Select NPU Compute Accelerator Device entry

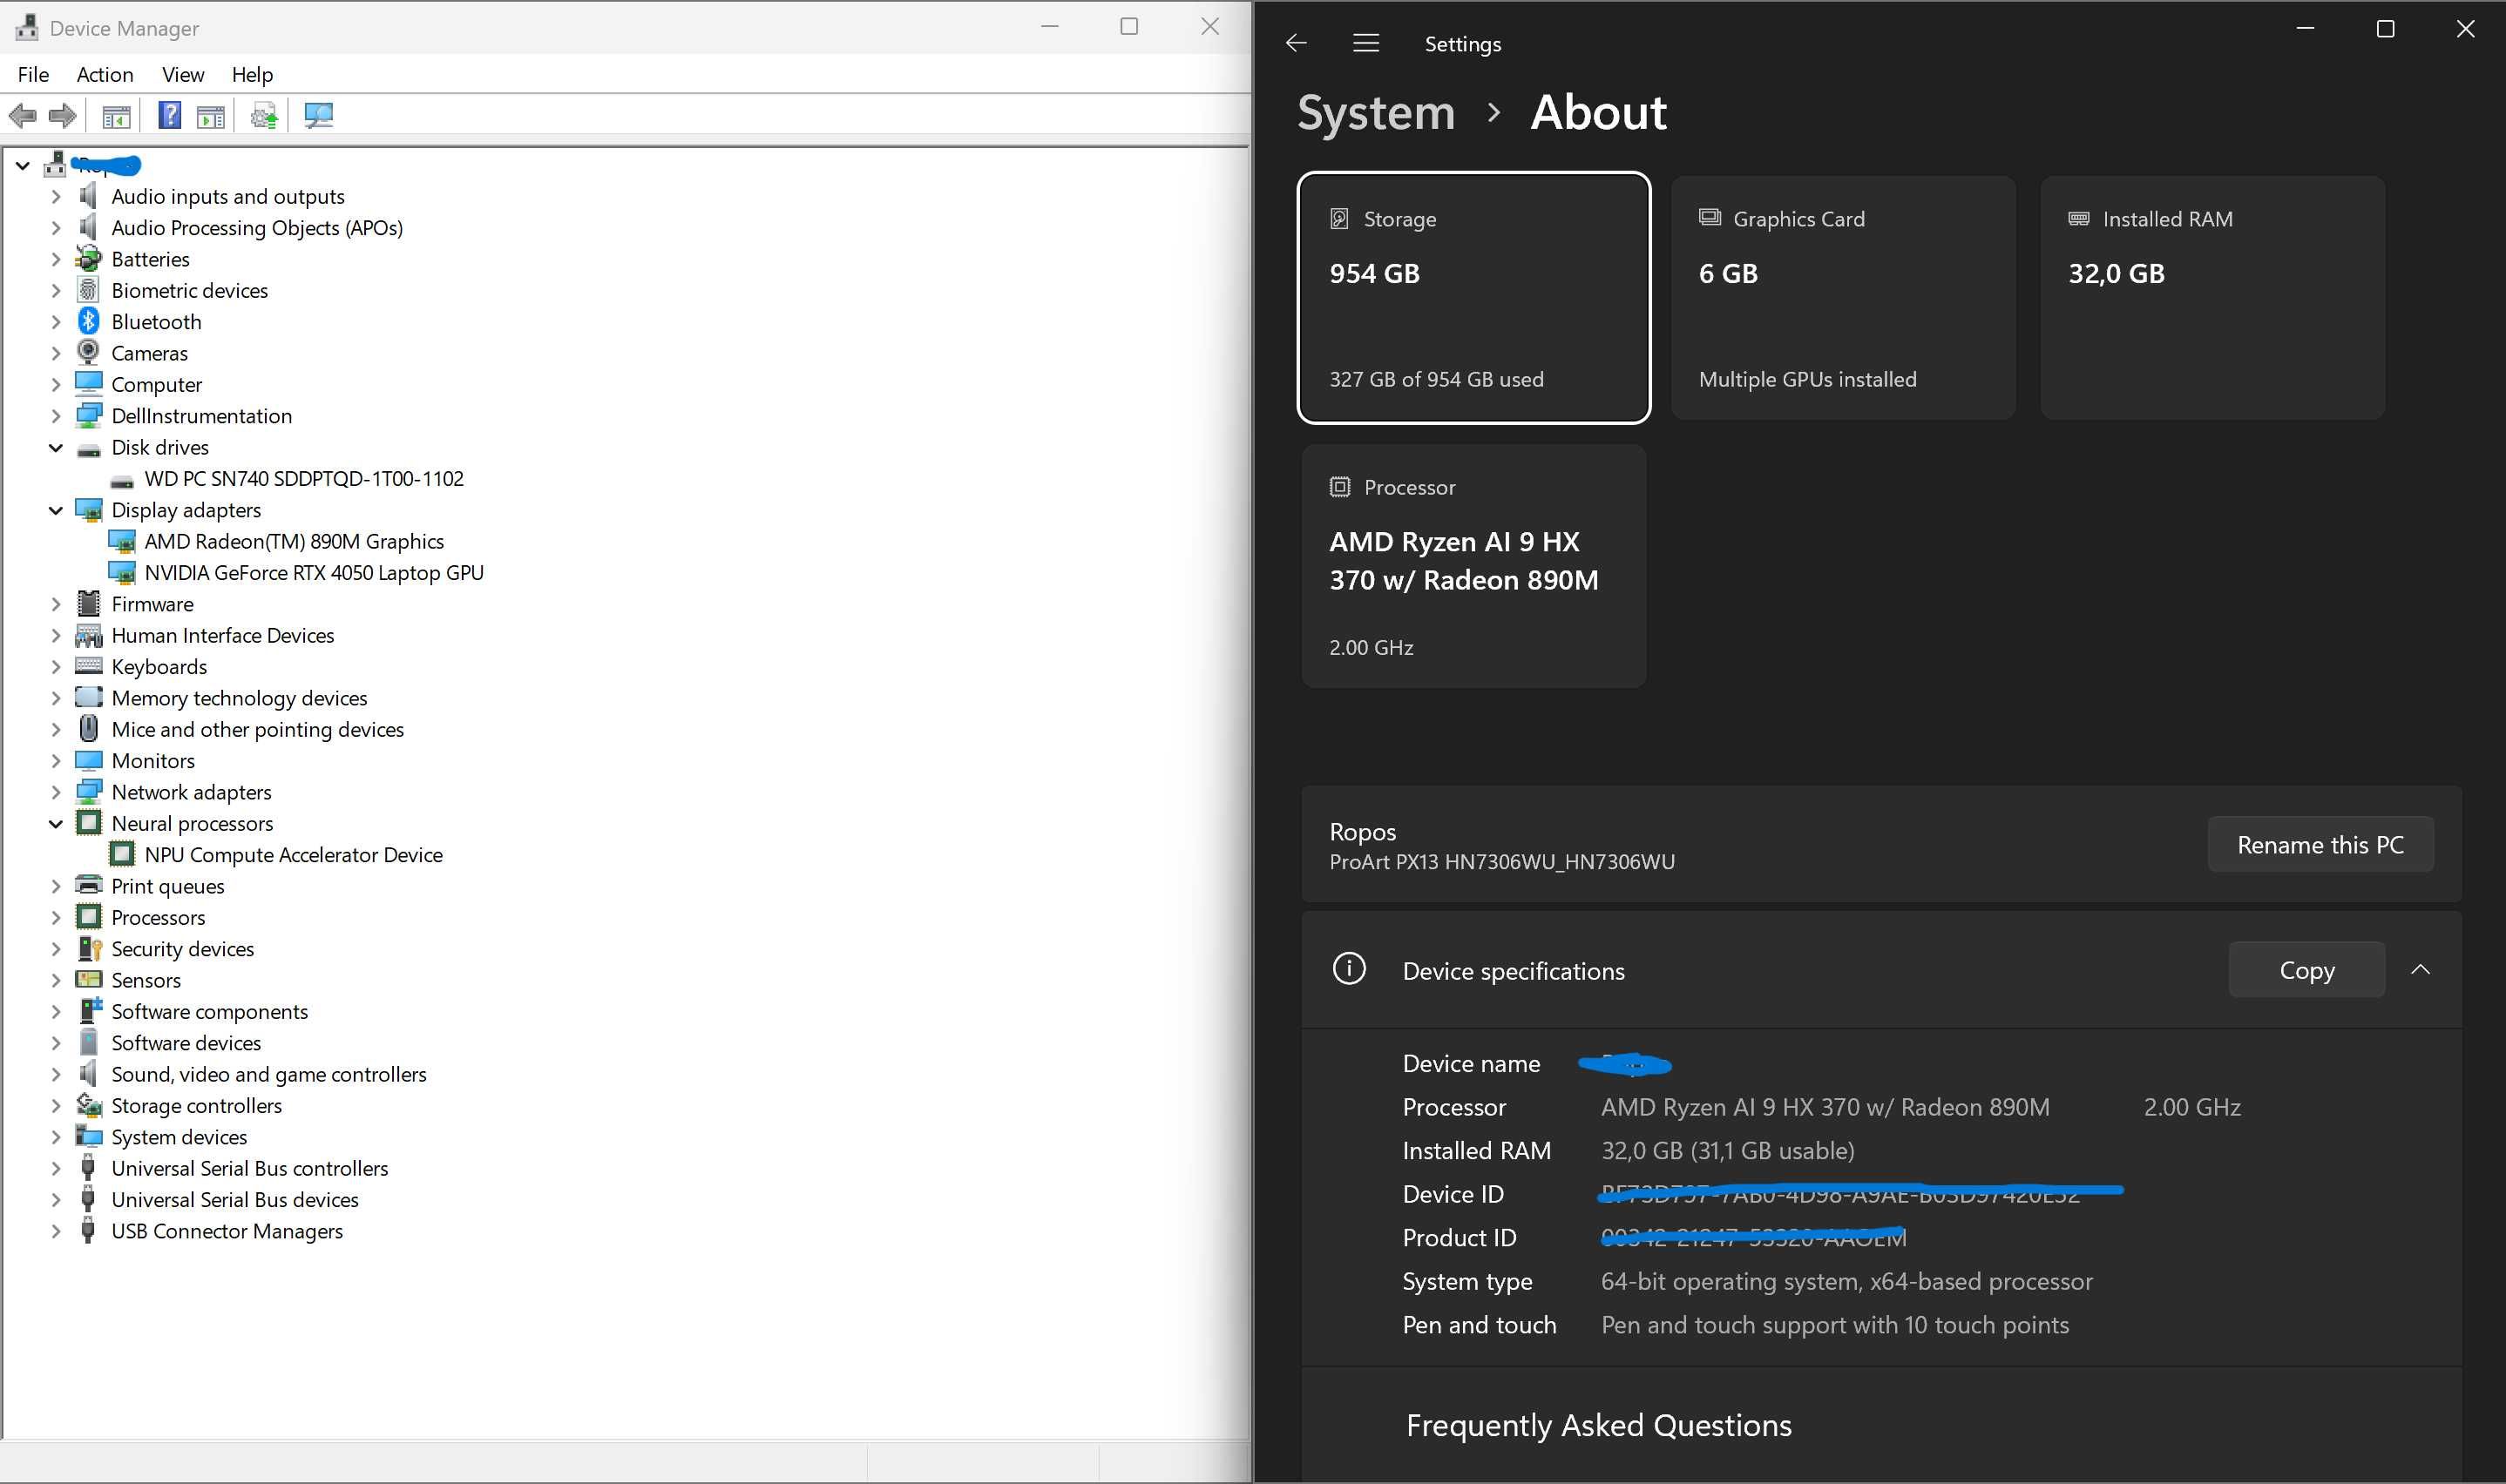point(293,854)
